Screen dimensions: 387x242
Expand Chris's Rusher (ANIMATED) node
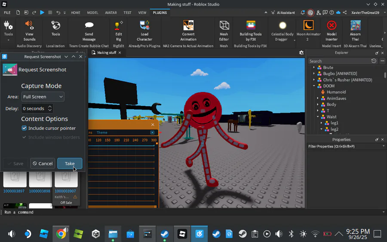click(x=314, y=80)
